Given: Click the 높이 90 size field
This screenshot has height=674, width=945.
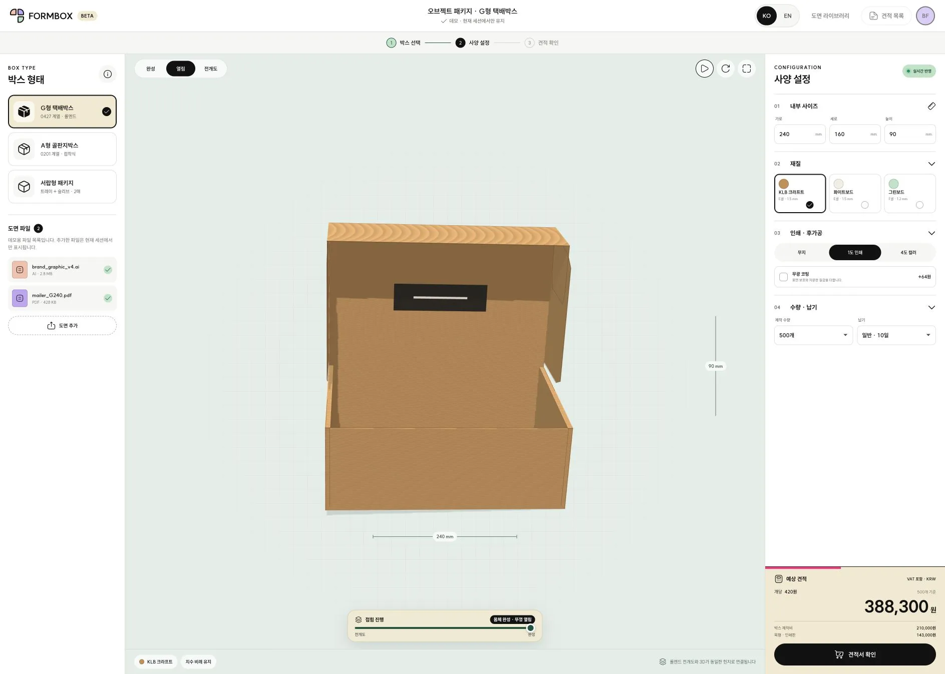Looking at the screenshot, I should 909,134.
